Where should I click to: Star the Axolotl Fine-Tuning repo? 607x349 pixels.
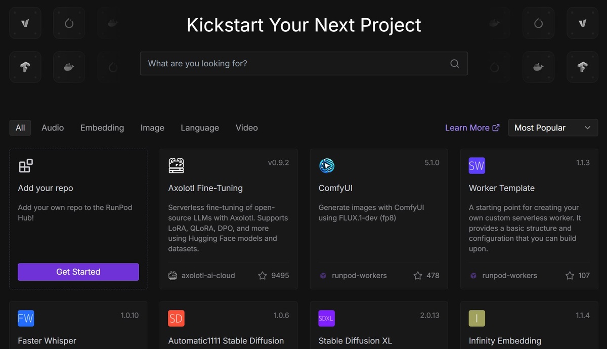263,276
